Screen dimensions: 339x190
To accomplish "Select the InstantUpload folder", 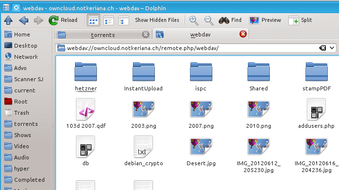I will point(144,77).
